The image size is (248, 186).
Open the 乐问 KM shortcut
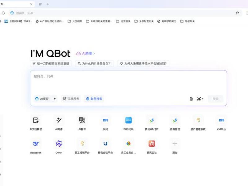click(105, 123)
